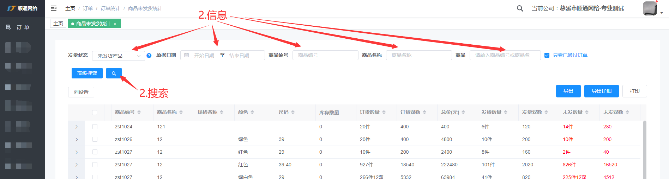Click the 高级搜索 button
This screenshot has width=669, height=179.
(x=87, y=73)
